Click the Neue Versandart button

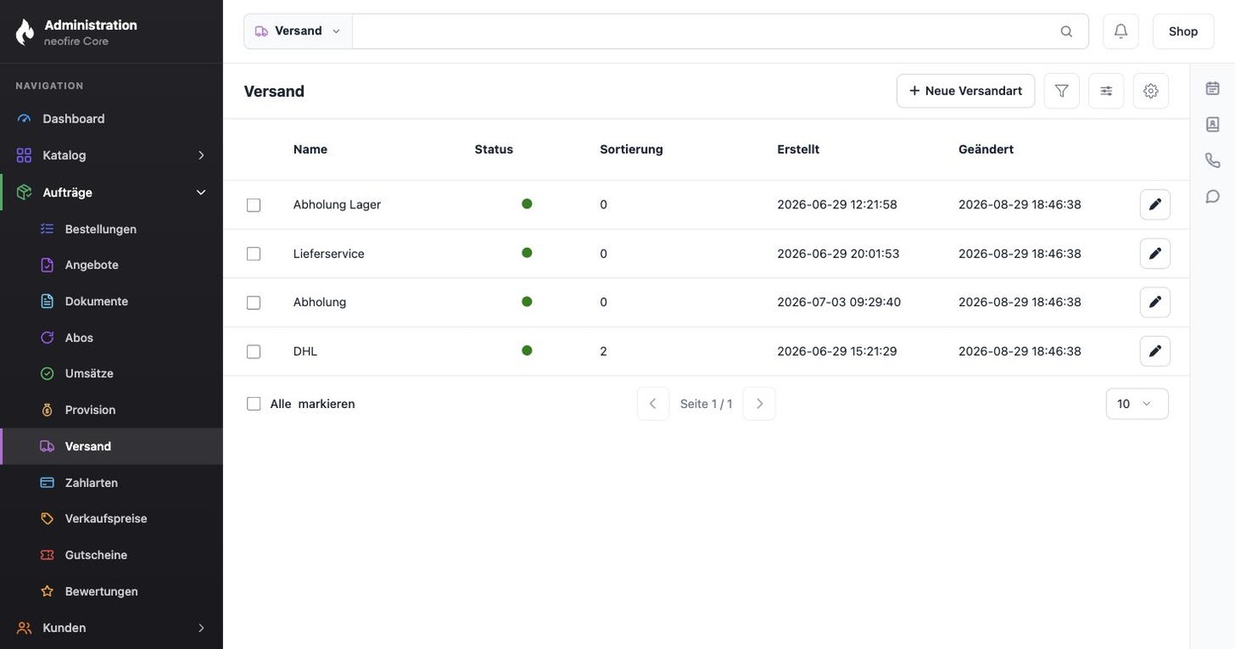(966, 91)
